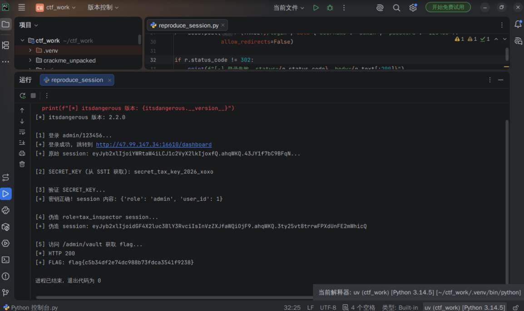Open the Run tool window sidebar icon
Screen dimensions: 524x311
tap(6, 194)
